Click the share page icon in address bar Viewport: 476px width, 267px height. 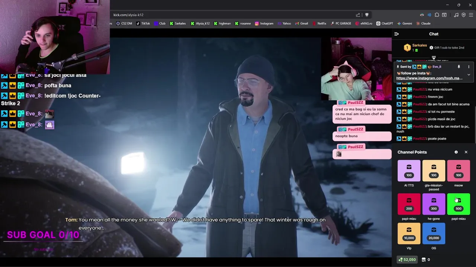point(358,15)
